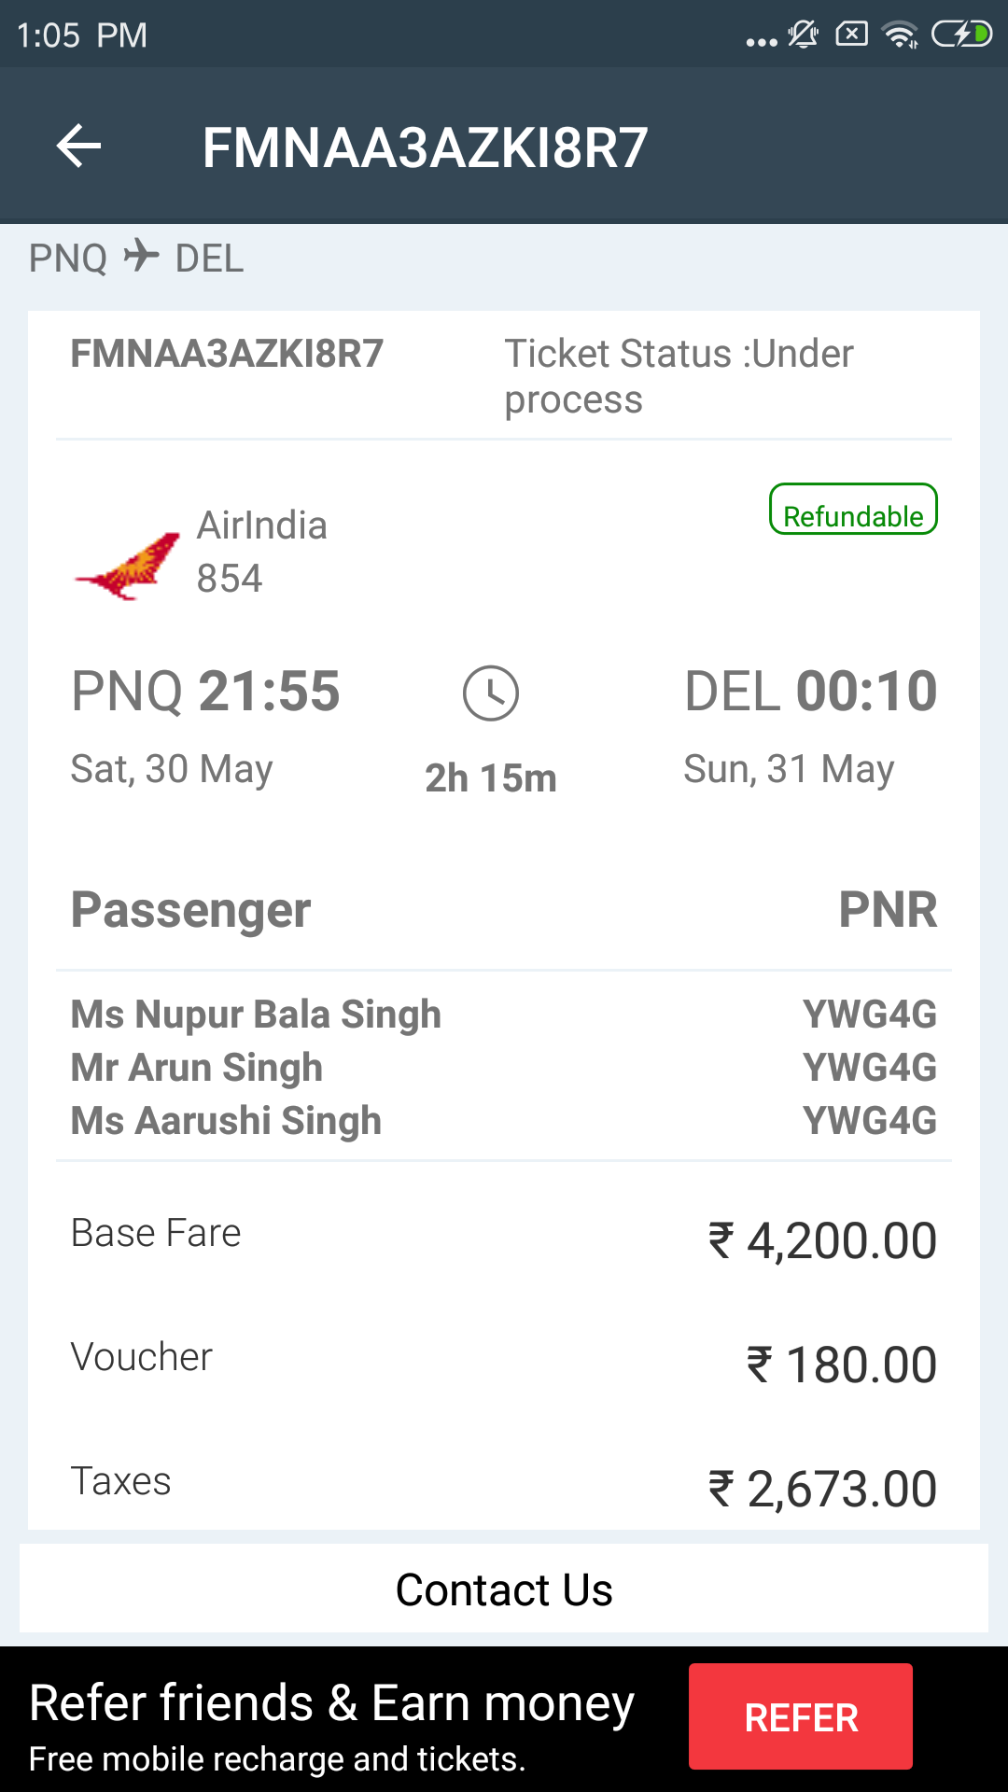Tap the booking ID in header title
This screenshot has width=1008, height=1792.
pos(425,147)
